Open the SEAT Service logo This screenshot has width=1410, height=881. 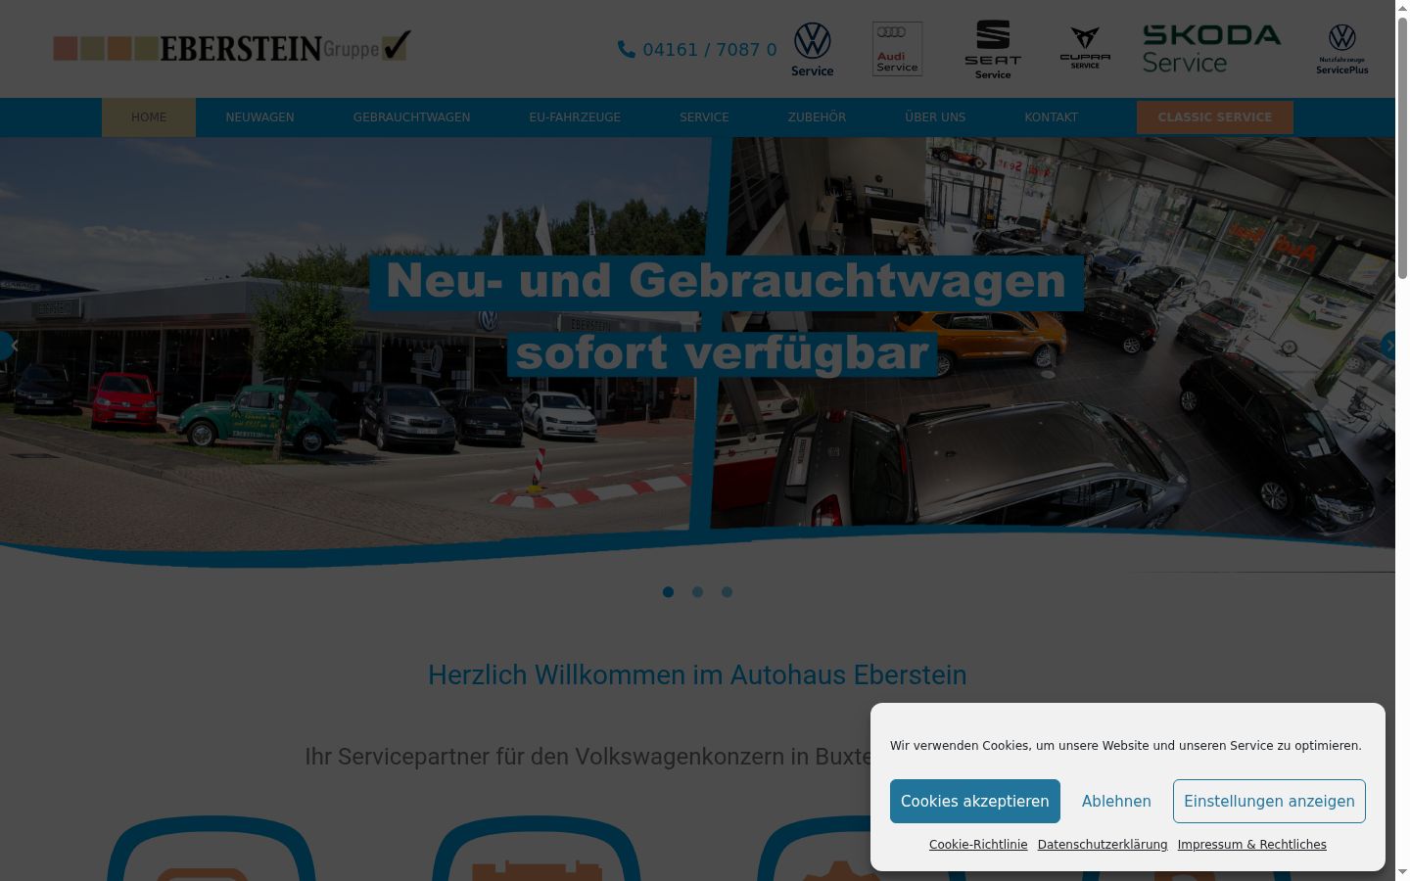993,49
